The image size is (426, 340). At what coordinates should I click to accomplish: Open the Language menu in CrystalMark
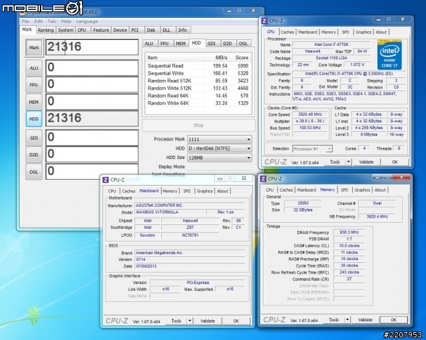click(x=87, y=21)
